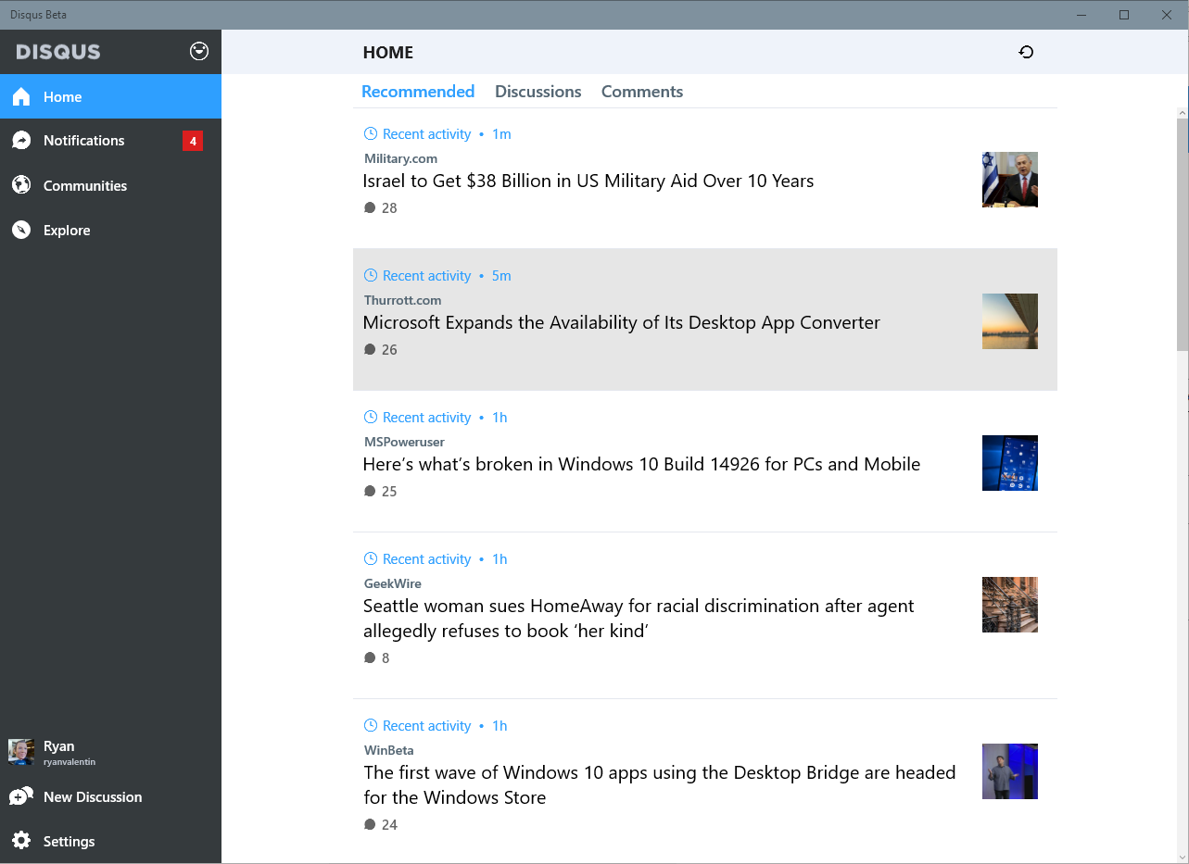Select the Explore compass icon
Image resolution: width=1189 pixels, height=864 pixels.
(20, 230)
